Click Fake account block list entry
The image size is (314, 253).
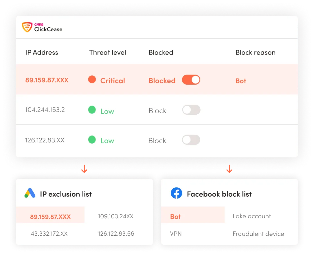click(x=252, y=216)
